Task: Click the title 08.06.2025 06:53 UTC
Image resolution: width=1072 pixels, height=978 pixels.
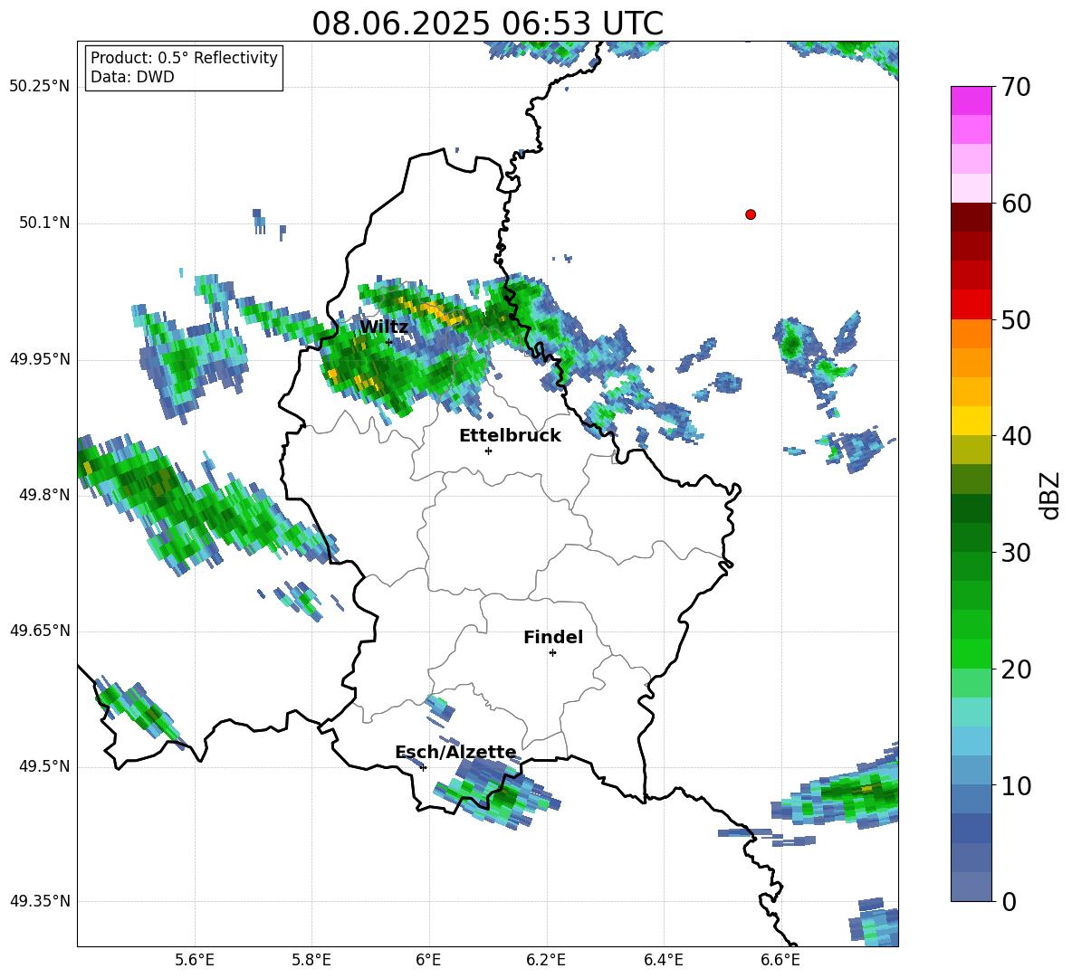Action: click(487, 24)
